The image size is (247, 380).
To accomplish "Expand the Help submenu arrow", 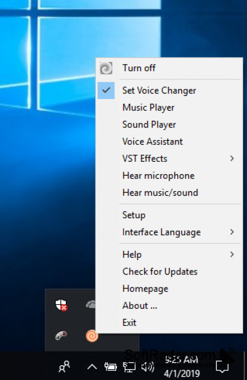I will click(x=232, y=254).
